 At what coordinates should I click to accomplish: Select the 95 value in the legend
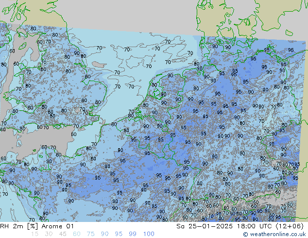click(119, 234)
